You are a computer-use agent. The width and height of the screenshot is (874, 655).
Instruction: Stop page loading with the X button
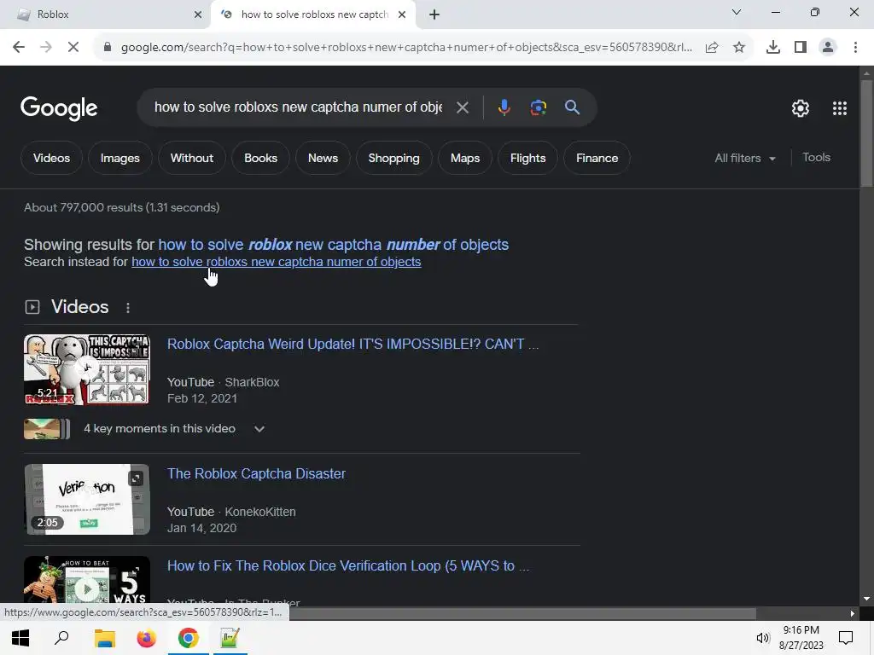pos(73,48)
